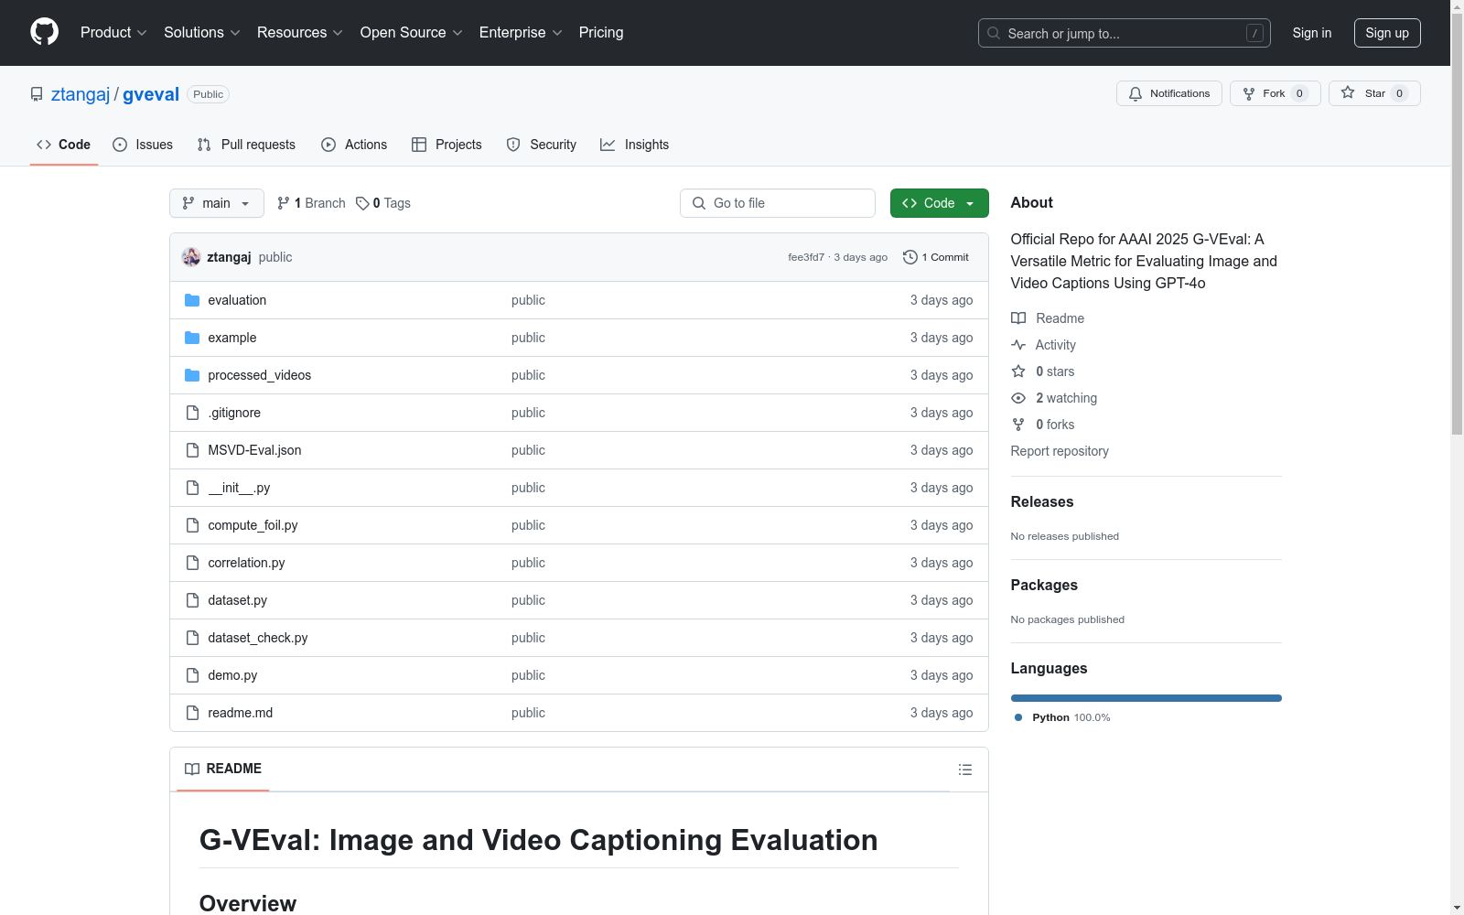Open the 1 Commit history link

pyautogui.click(x=936, y=257)
